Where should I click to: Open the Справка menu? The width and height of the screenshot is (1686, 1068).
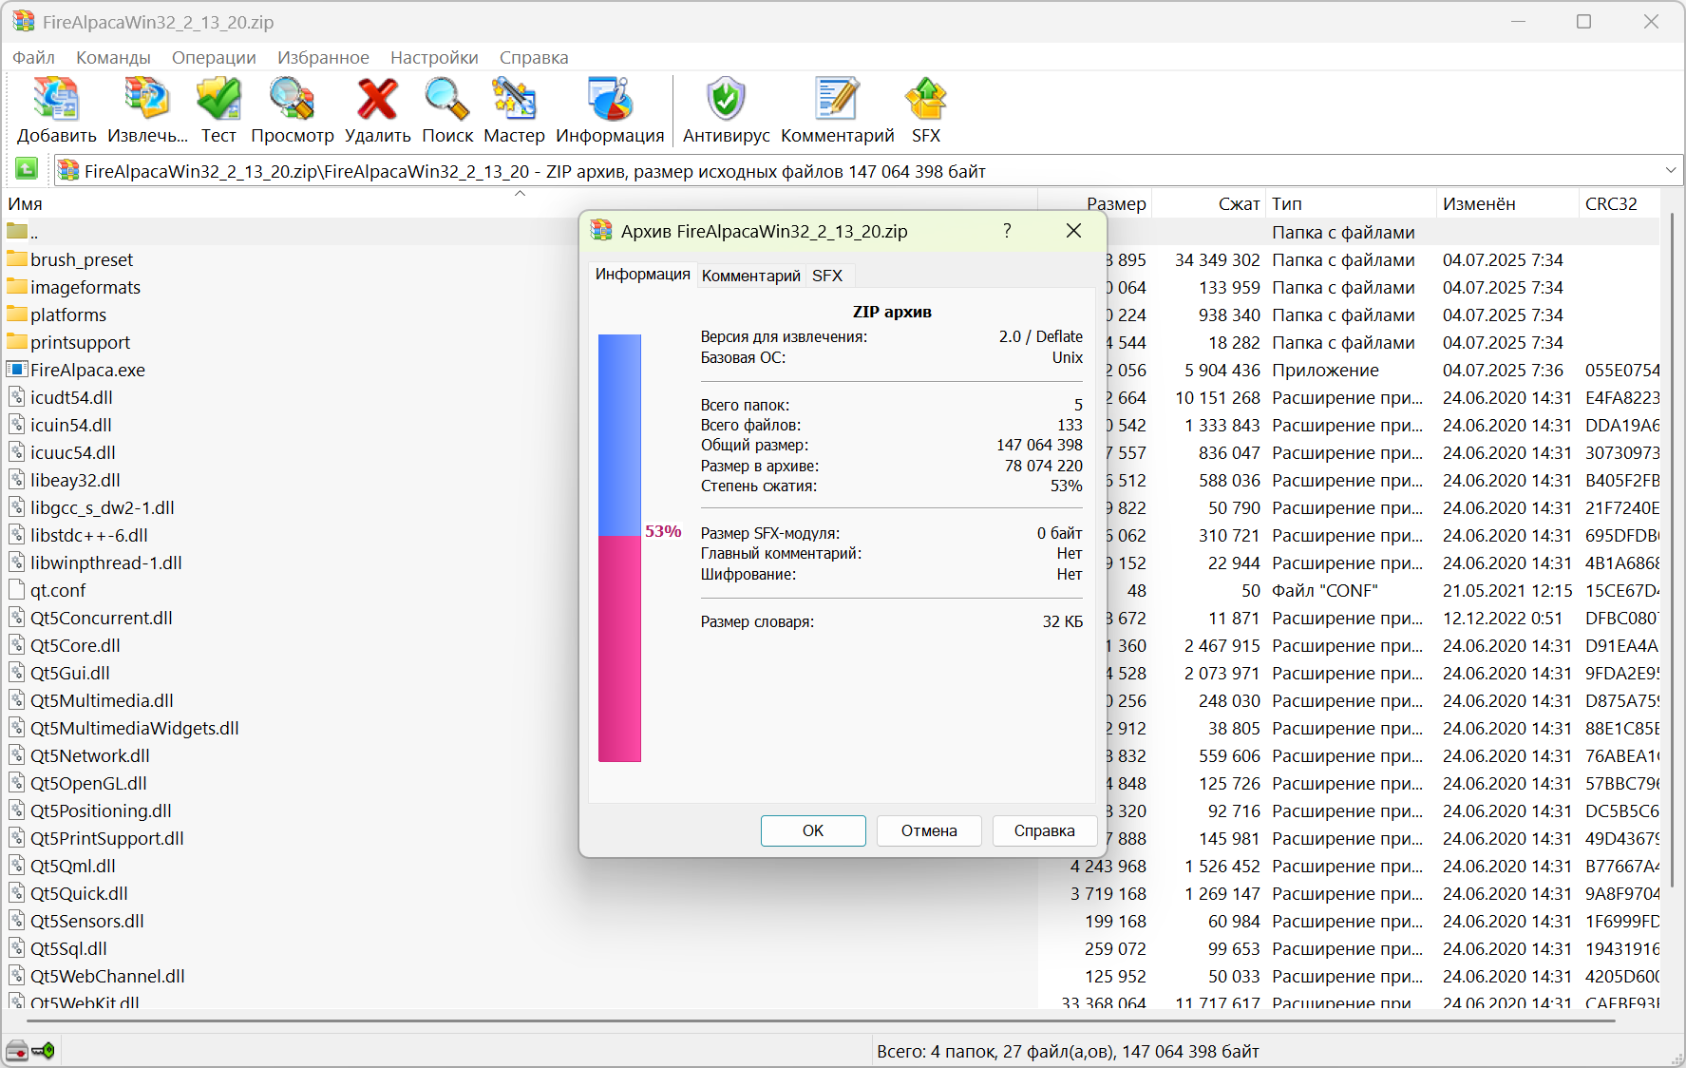point(534,57)
